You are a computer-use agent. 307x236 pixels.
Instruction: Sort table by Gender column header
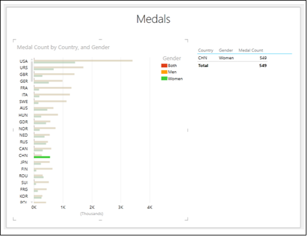click(226, 50)
